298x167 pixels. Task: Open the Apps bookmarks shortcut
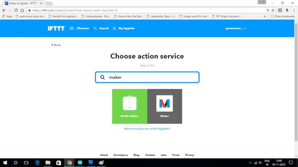coord(7,17)
